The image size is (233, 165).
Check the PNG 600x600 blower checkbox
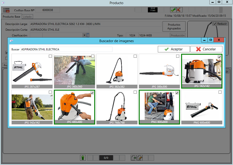pos(220,92)
